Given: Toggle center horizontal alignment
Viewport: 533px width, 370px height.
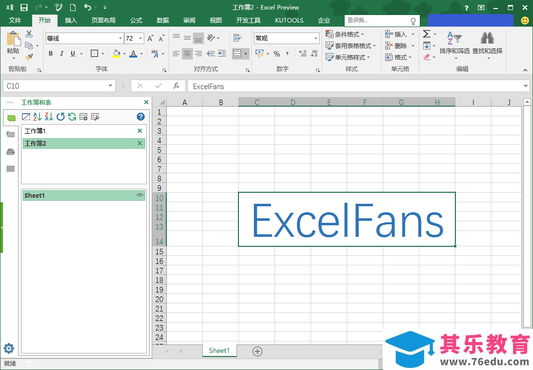Looking at the screenshot, I should pyautogui.click(x=187, y=54).
